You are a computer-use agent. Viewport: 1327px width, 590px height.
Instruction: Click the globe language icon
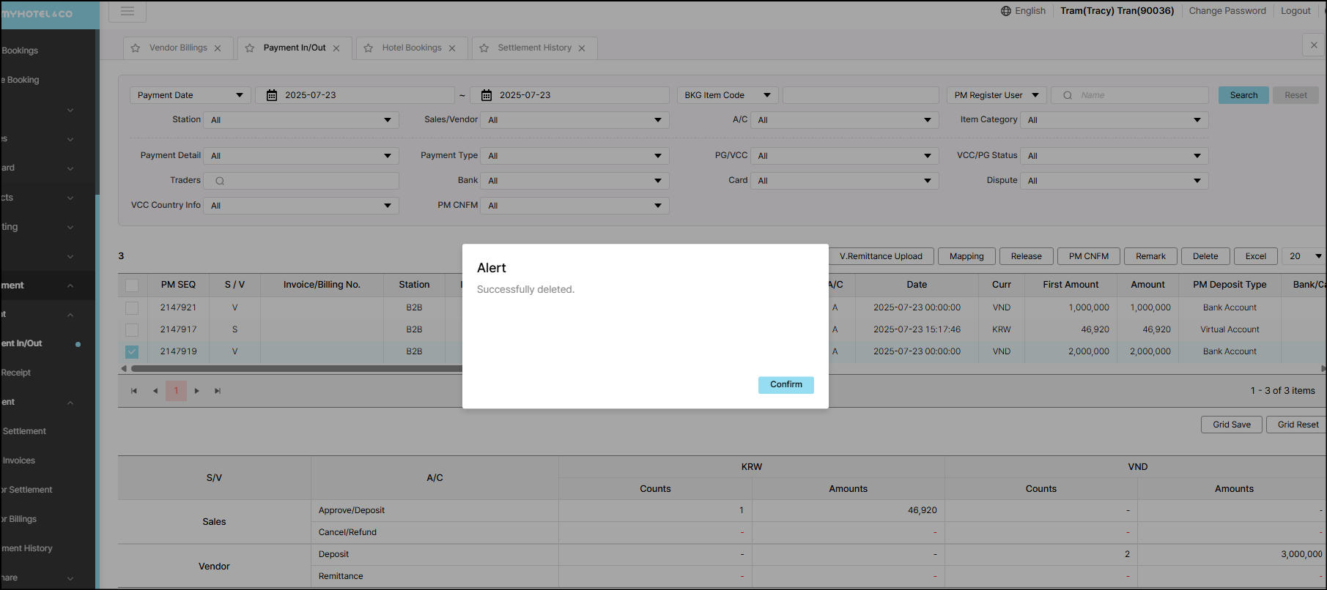(1006, 11)
